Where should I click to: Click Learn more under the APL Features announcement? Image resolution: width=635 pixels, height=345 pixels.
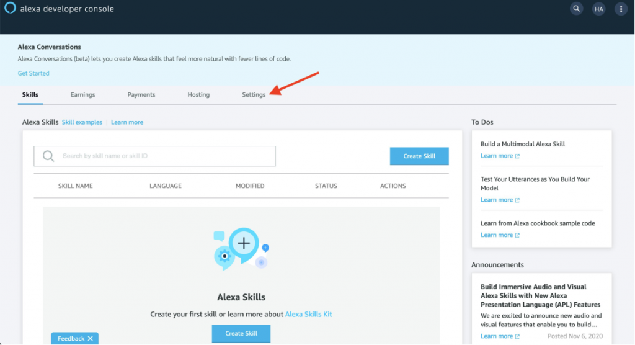[x=497, y=336]
